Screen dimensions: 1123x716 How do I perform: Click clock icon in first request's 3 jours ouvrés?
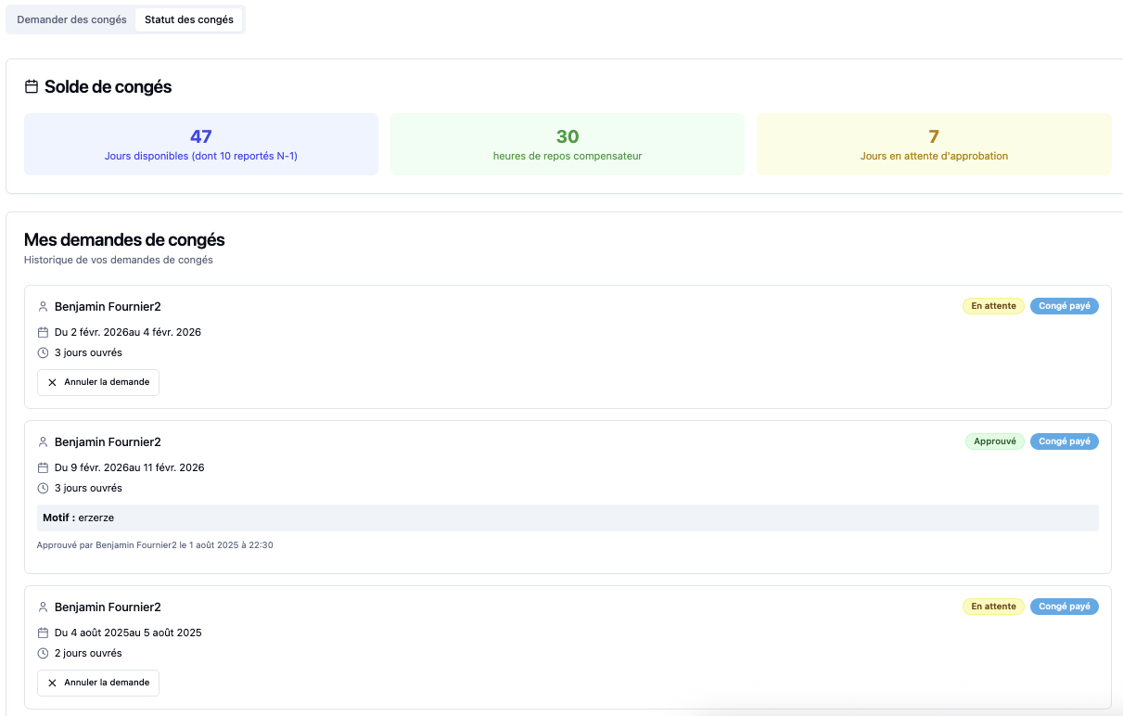click(x=43, y=352)
